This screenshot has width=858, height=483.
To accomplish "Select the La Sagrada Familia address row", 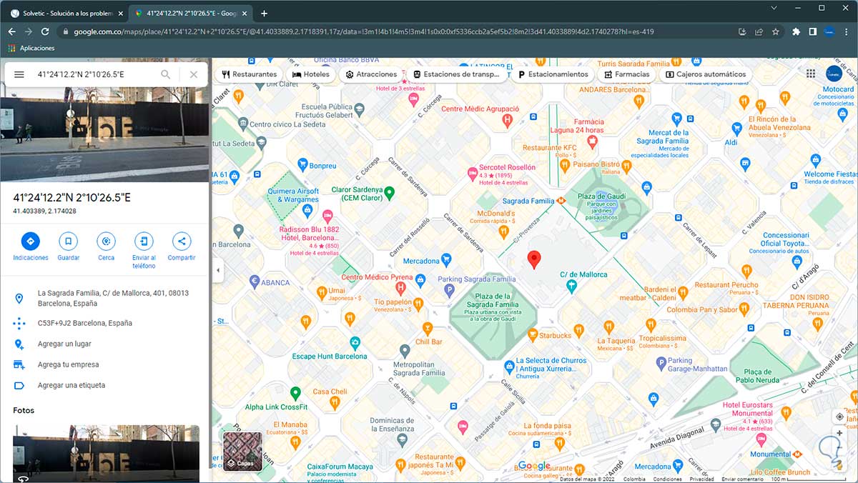I will (105, 298).
